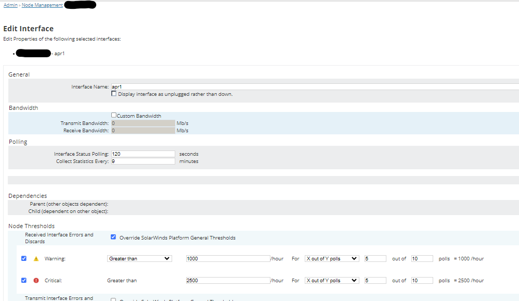Viewport: 519px width, 301px height.
Task: Click the Transmit Bandwidth field
Action: 143,123
